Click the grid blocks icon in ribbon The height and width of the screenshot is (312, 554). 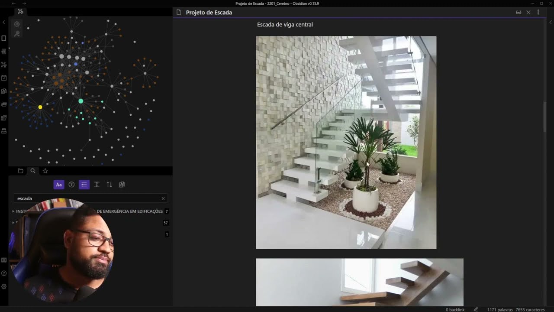[4, 117]
